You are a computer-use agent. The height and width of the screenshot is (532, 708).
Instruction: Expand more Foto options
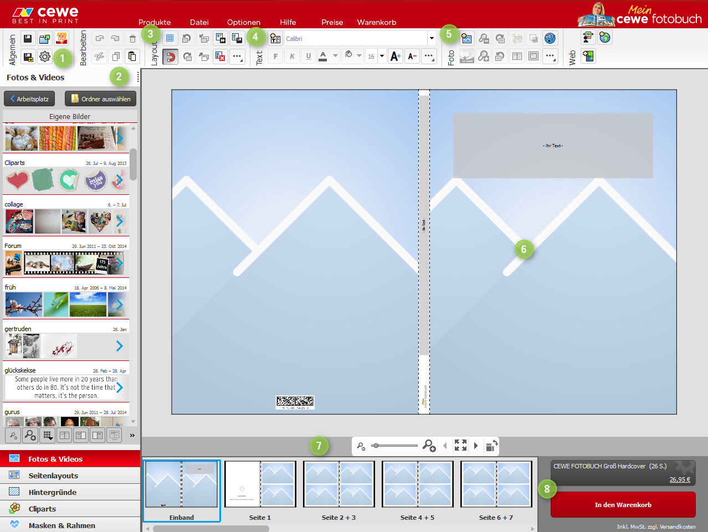point(550,56)
